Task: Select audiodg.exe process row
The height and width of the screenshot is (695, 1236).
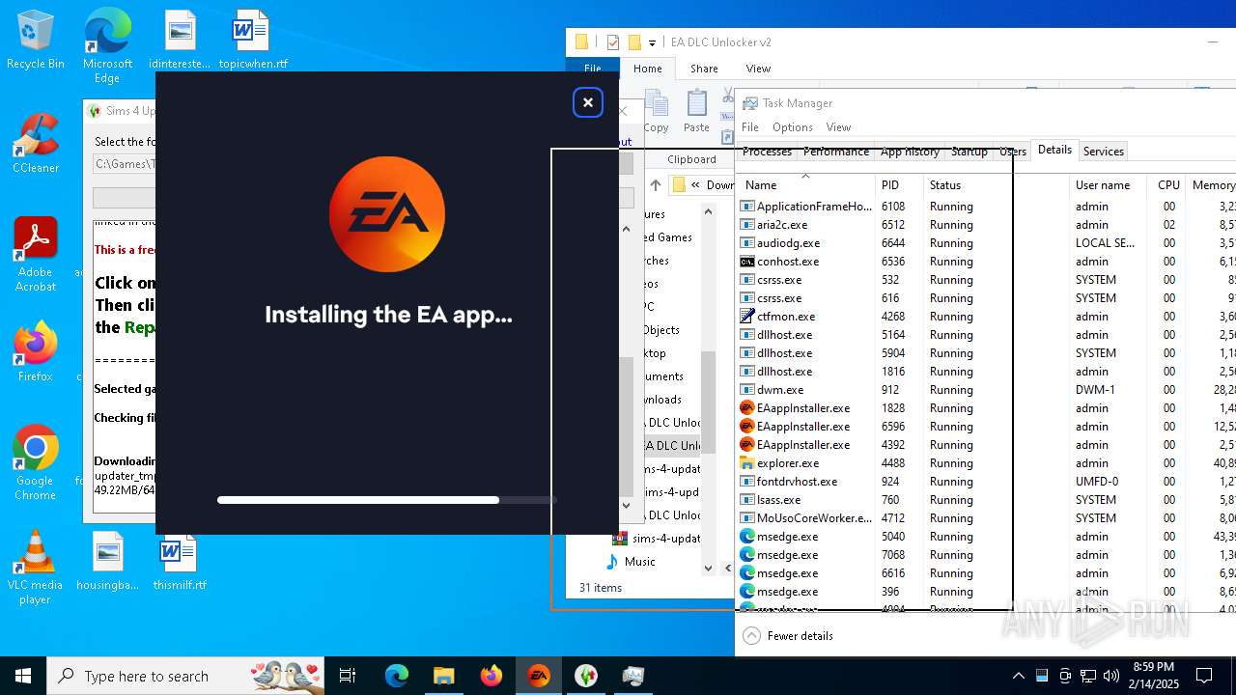Action: 985,243
